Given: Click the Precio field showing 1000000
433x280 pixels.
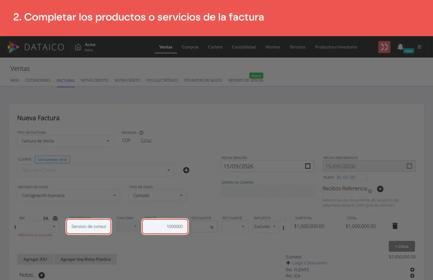Looking at the screenshot, I should point(165,227).
